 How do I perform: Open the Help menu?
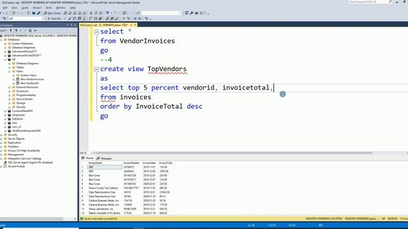tap(73, 8)
